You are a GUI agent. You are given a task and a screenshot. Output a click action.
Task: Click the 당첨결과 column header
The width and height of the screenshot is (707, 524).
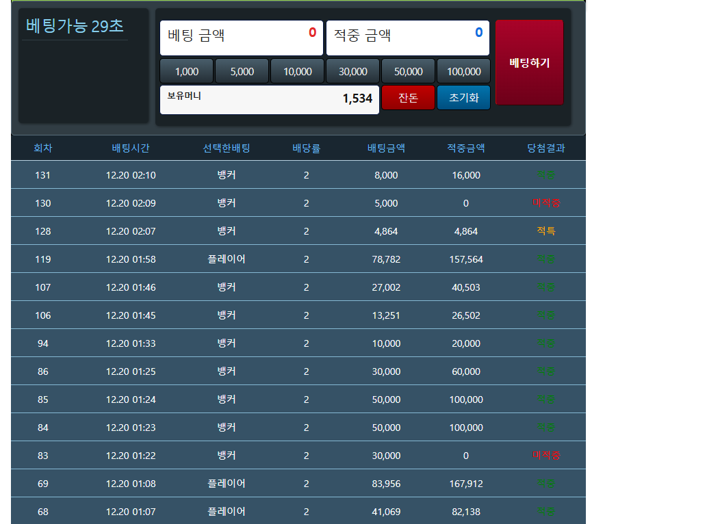pyautogui.click(x=546, y=148)
